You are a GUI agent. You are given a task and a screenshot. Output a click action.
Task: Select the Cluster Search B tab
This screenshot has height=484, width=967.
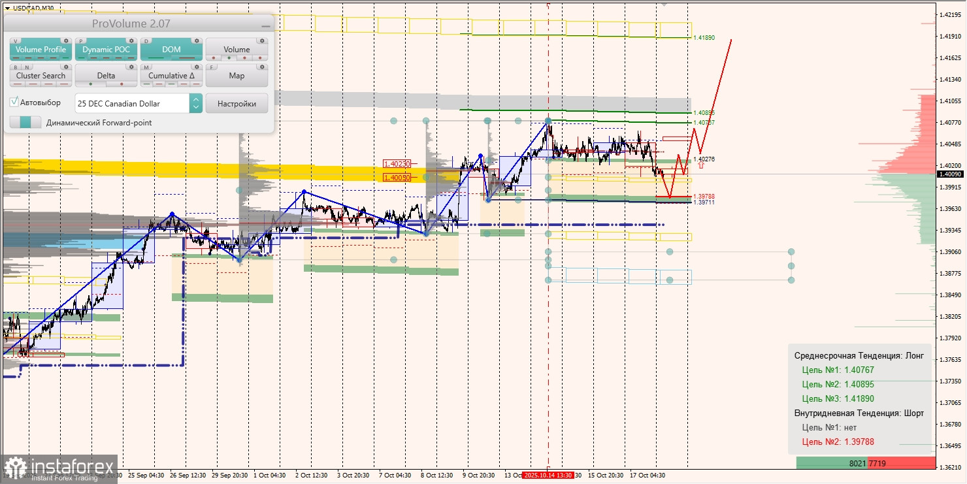tap(16, 67)
